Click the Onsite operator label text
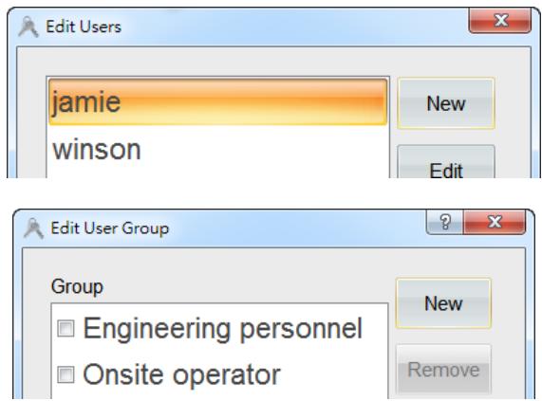 click(x=182, y=374)
